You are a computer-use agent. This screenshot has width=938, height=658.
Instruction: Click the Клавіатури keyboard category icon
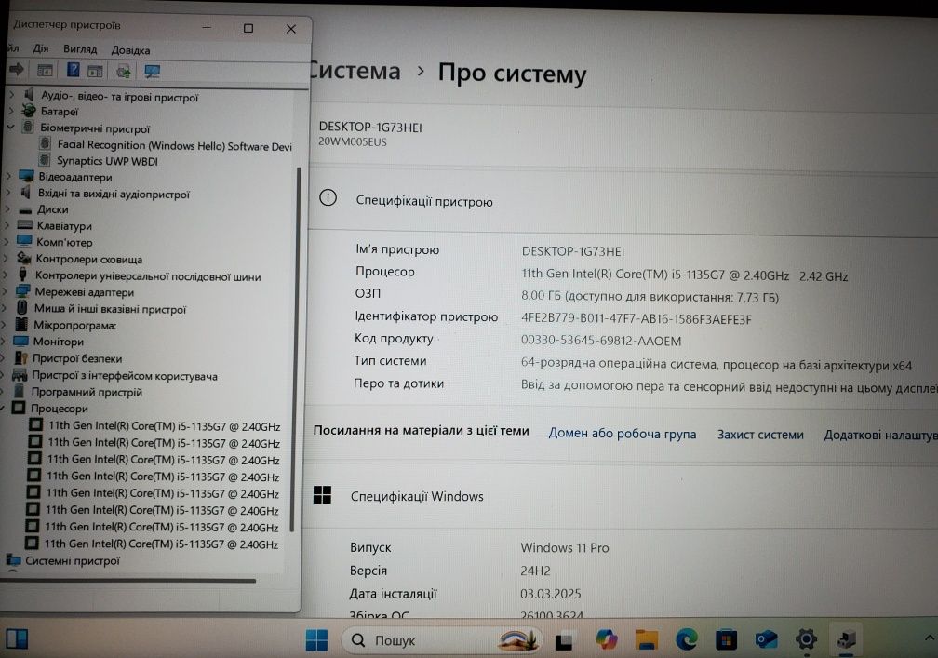click(x=25, y=225)
